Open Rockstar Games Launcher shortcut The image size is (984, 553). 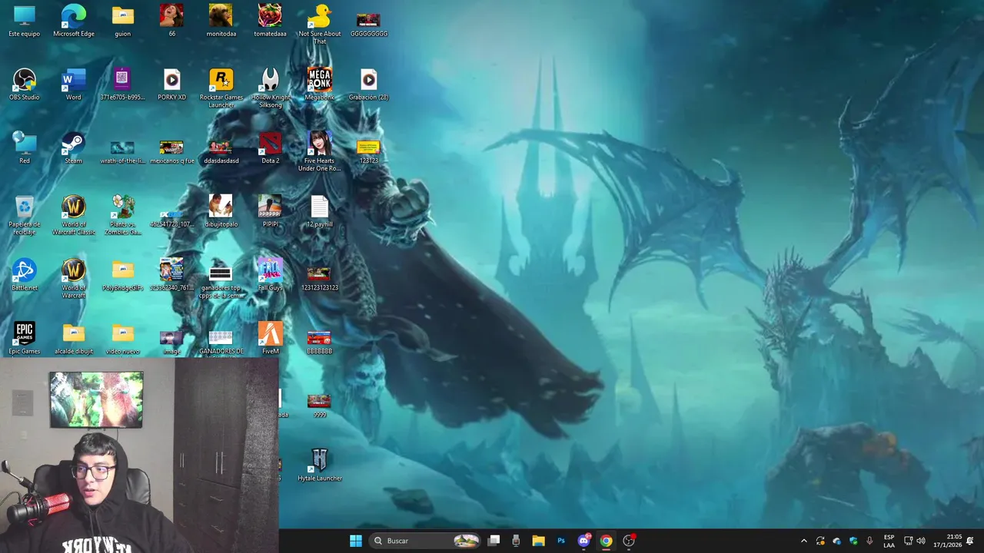221,88
